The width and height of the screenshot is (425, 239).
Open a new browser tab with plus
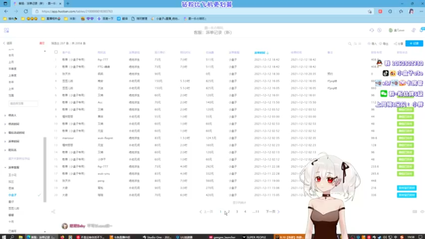pyautogui.click(x=68, y=4)
